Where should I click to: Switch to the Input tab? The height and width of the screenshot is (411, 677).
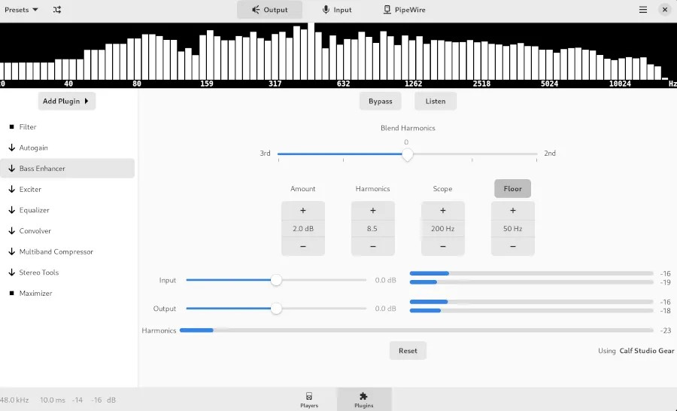point(337,10)
